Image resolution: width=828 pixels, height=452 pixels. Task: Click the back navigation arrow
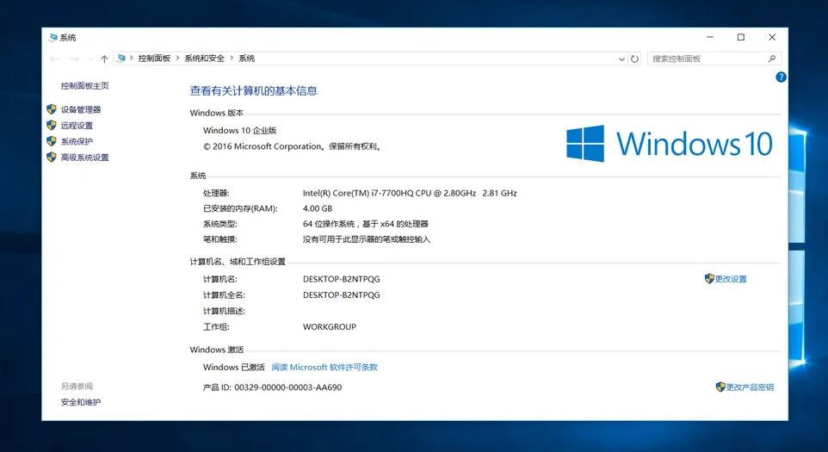55,59
